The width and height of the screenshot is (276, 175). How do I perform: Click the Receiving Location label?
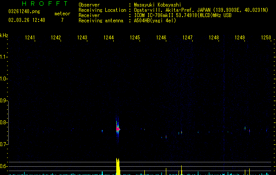pyautogui.click(x=102, y=10)
